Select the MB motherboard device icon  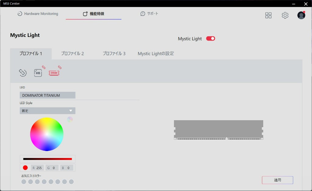[38, 73]
